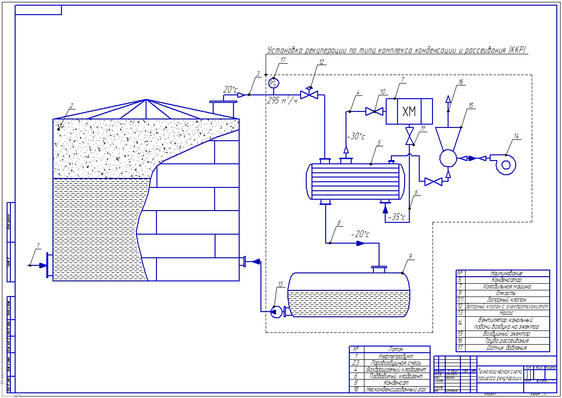Select the "Подводимый хладагент" flow row
562x398 pixels.
389,376
